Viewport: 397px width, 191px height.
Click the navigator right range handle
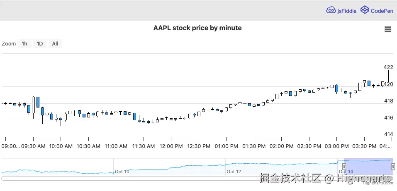click(393, 167)
